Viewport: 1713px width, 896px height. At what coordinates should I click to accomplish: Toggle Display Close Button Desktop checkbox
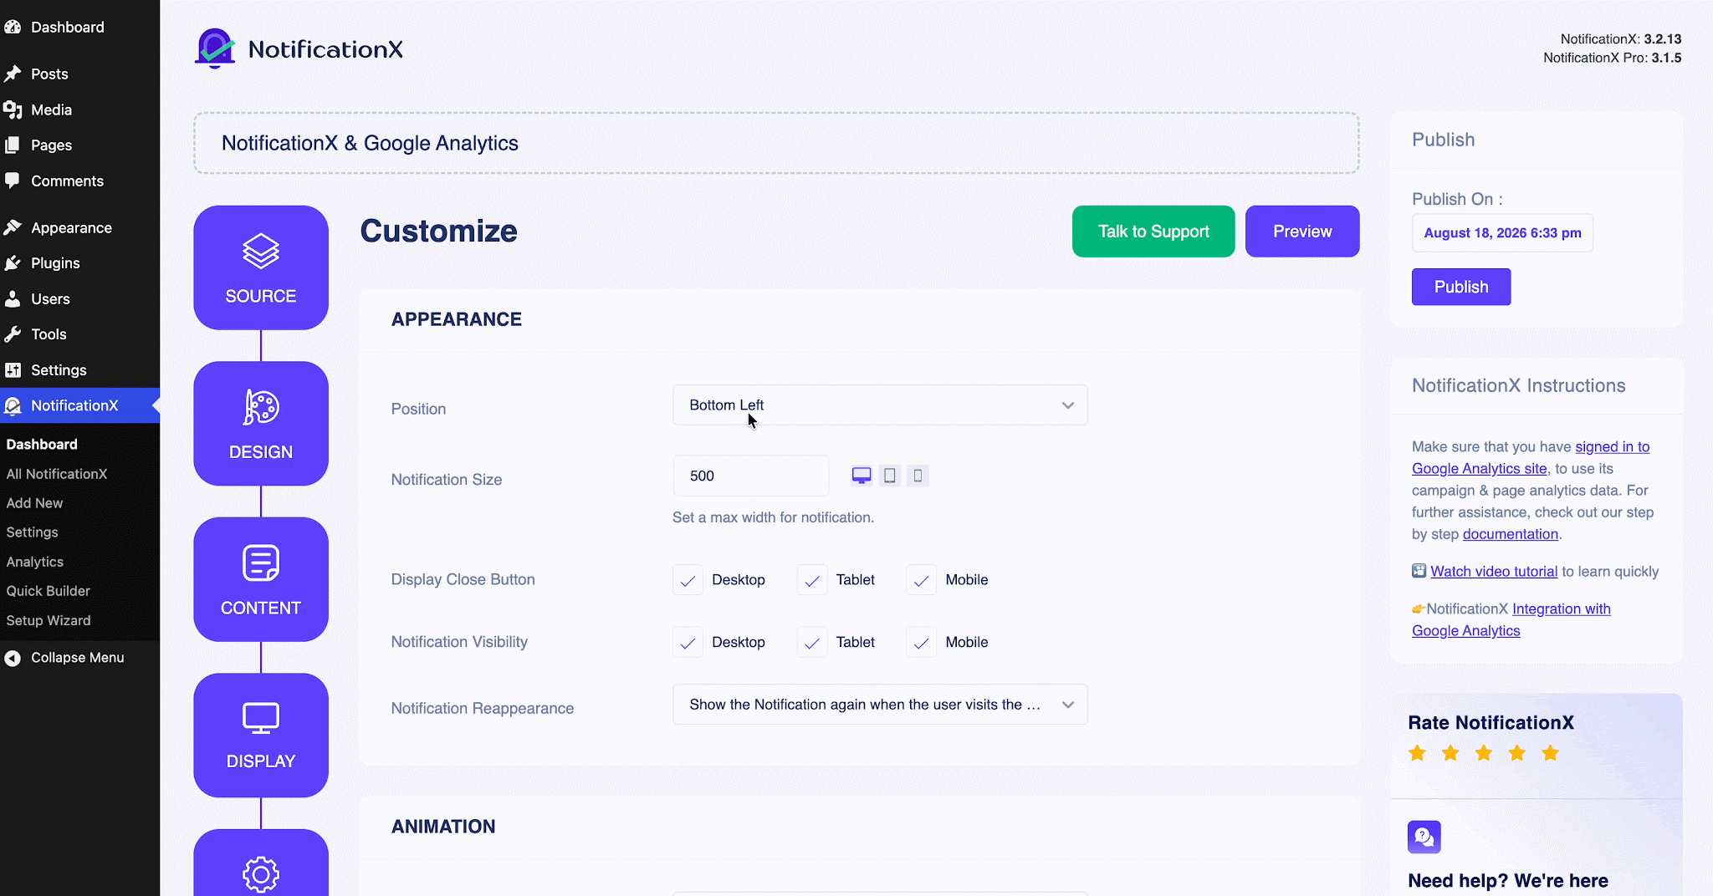coord(688,580)
